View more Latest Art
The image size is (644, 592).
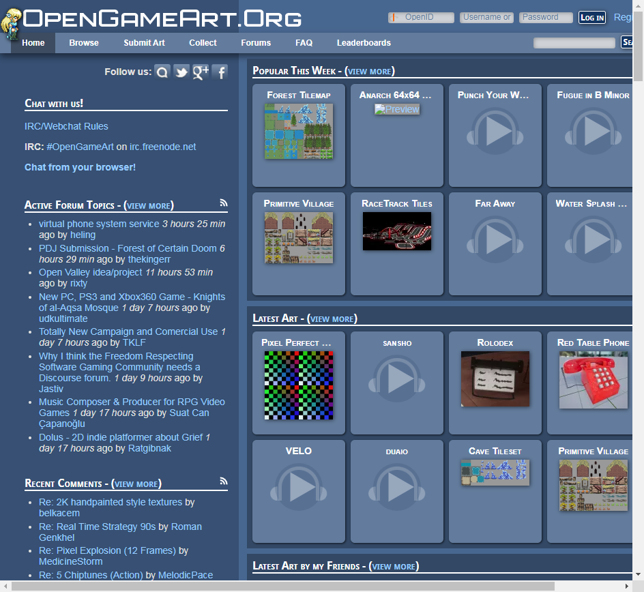coord(332,319)
